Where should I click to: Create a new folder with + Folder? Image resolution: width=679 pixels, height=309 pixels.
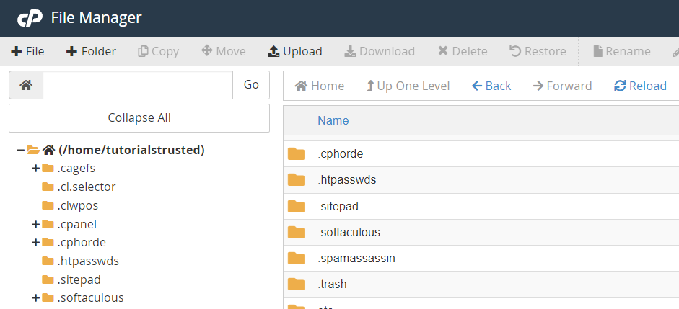pos(91,51)
